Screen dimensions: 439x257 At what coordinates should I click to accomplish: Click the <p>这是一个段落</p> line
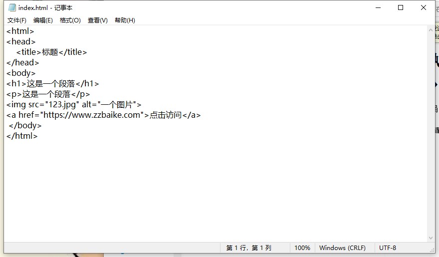tap(48, 94)
